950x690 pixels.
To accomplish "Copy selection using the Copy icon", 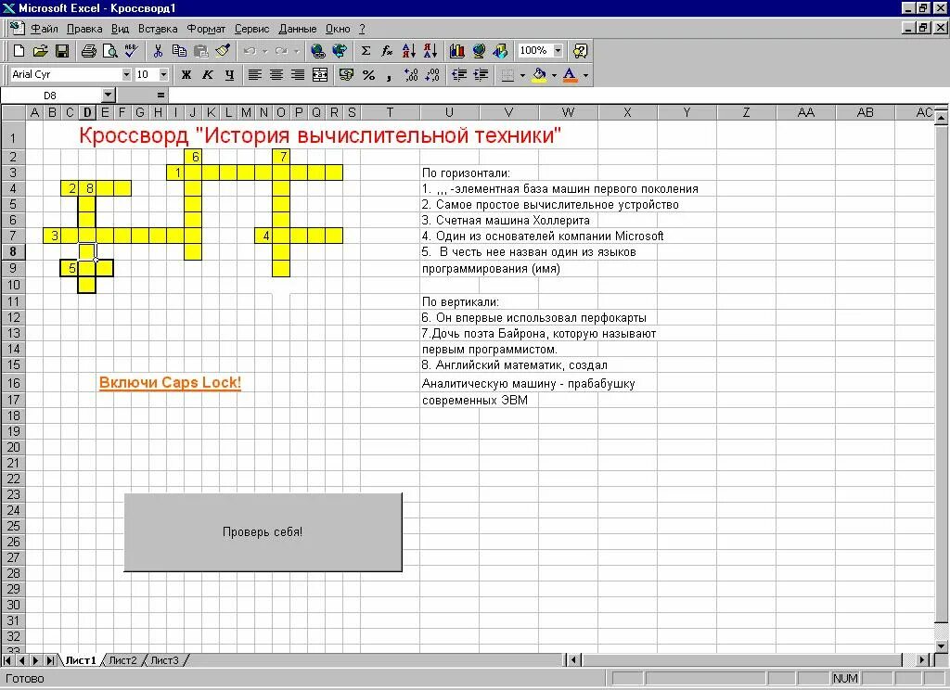I will 179,51.
